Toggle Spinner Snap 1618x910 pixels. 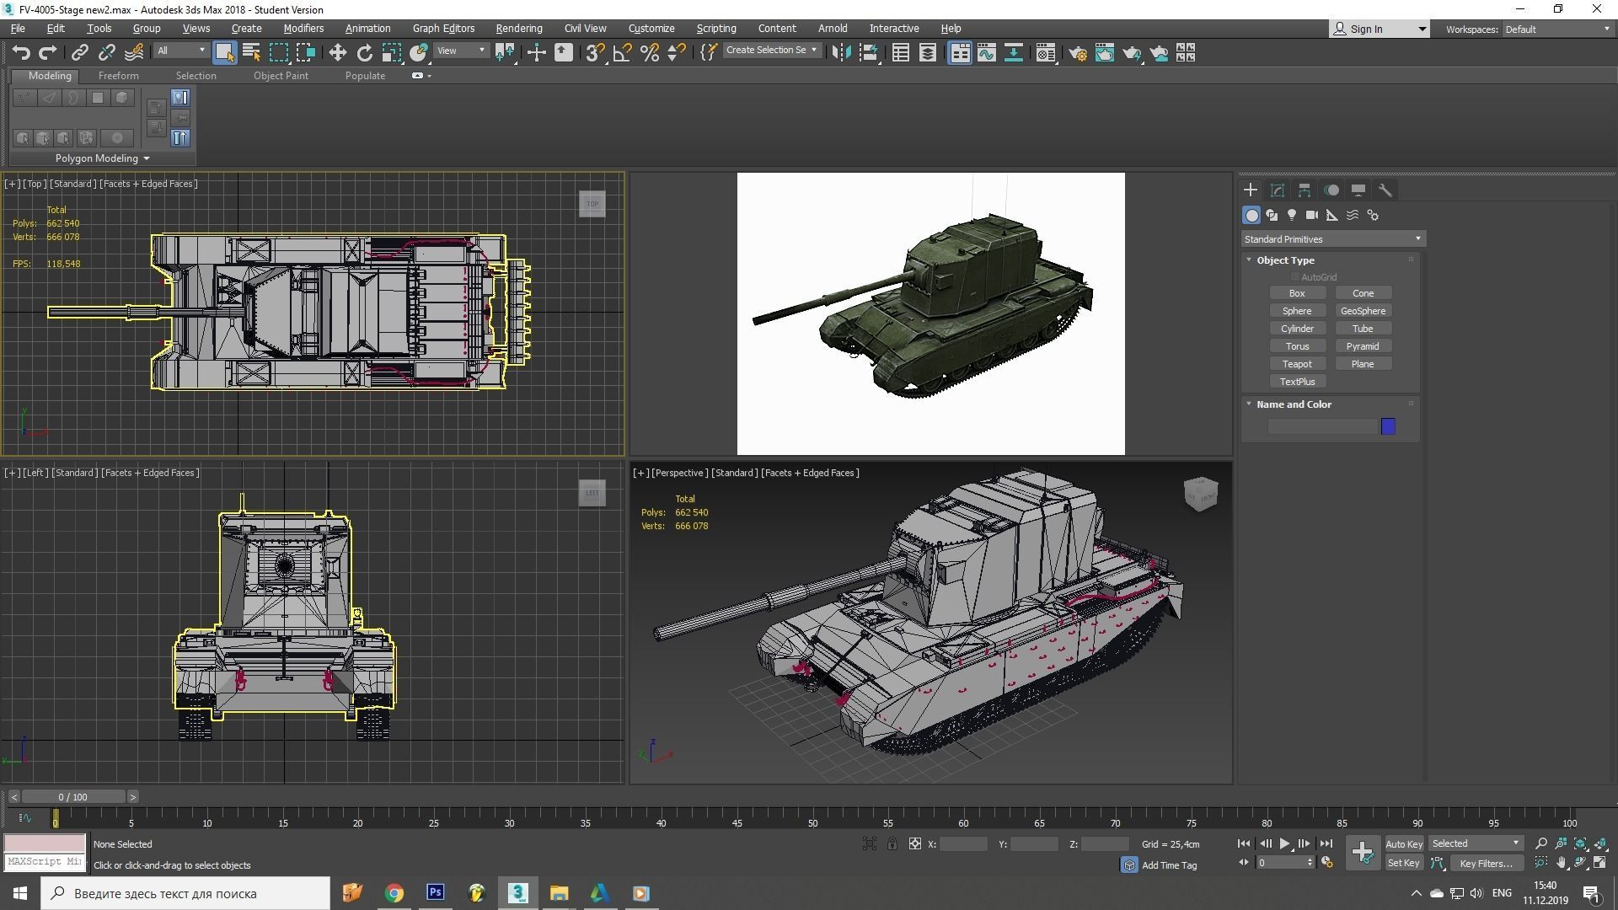[x=676, y=53]
